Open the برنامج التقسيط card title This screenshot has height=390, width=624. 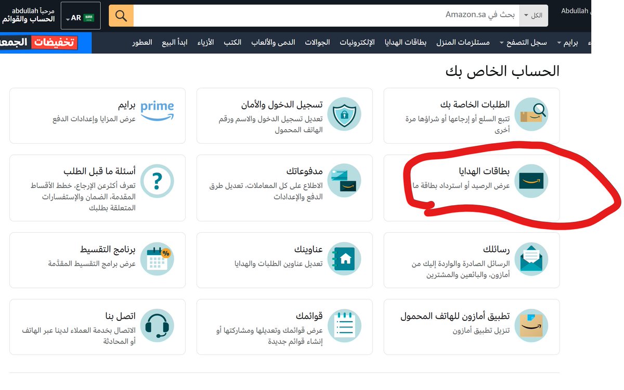point(108,249)
